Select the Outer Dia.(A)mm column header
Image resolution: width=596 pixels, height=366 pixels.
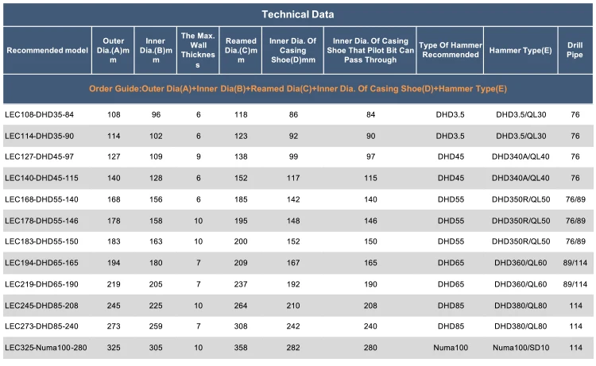114,51
